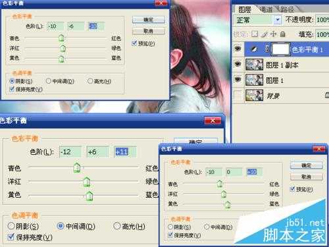329x247 pixels.
Task: Toggle eye icon of 图层 1 layer
Action: 238,79
